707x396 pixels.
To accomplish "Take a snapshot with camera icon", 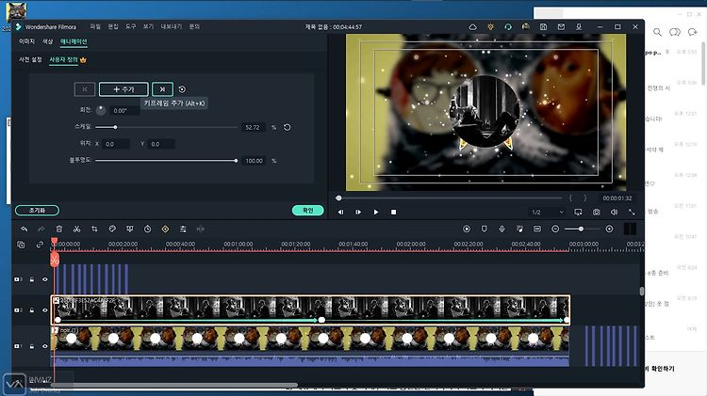I will coord(597,212).
